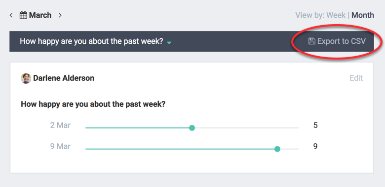Viewport: 385px width, 187px height.
Task: Open Darlene Alderson's name link
Action: point(64,78)
